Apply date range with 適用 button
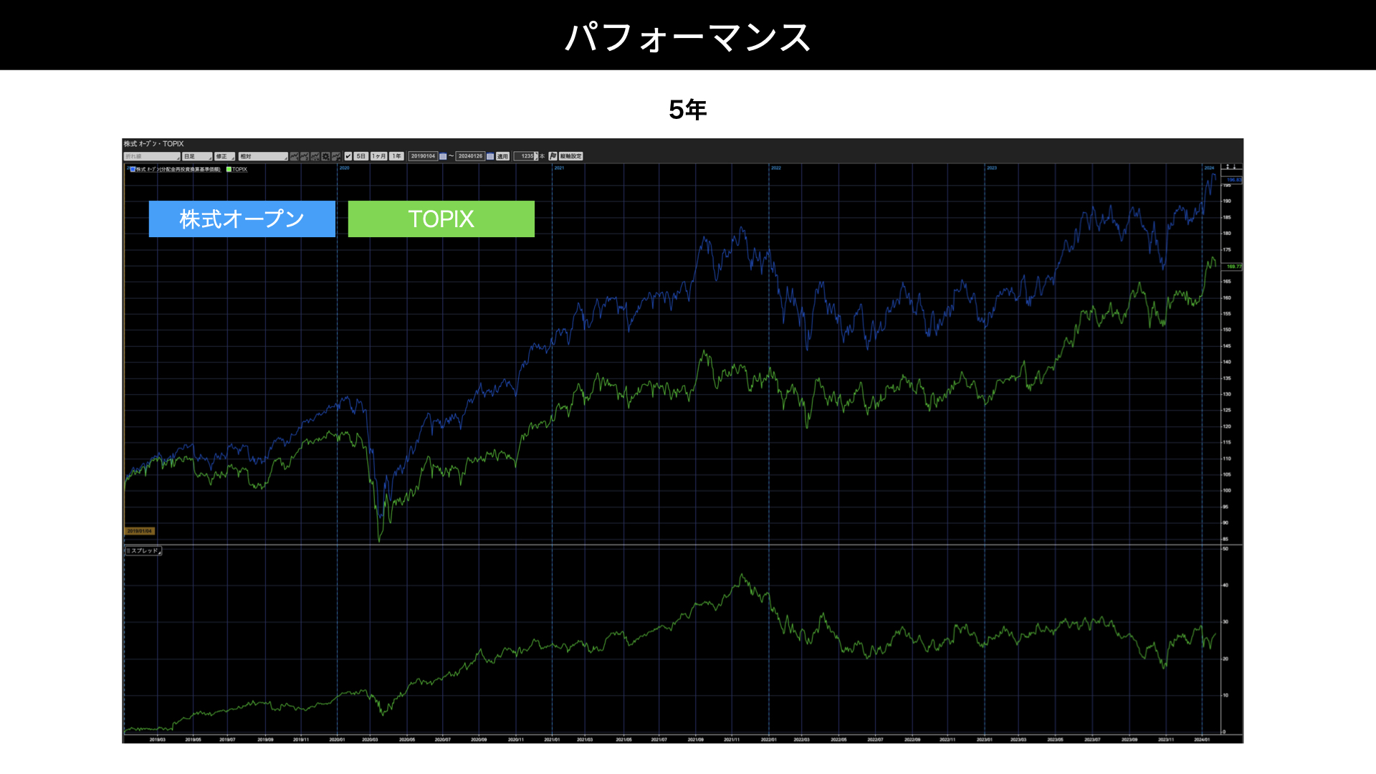The image size is (1376, 774). click(x=502, y=156)
